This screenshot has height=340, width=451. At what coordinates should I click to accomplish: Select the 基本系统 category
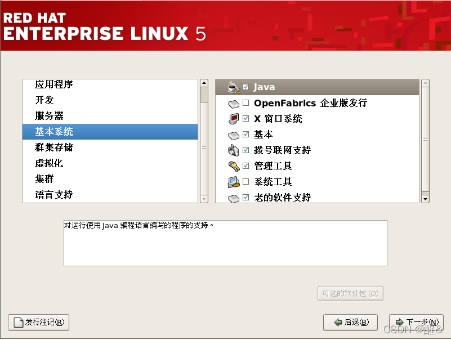110,132
